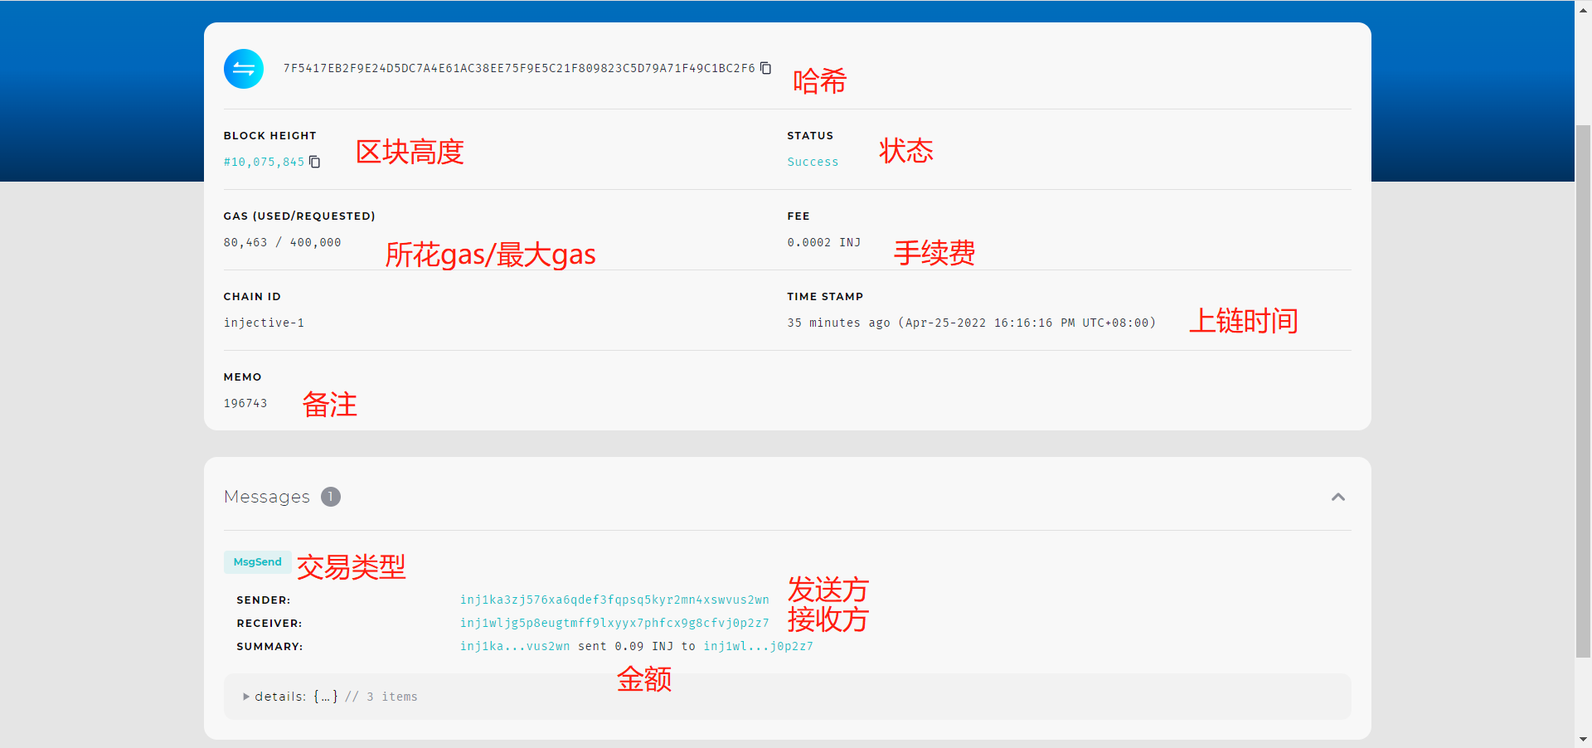This screenshot has height=748, width=1592.
Task: Click the MsgSend message type tag
Action: pos(258,562)
